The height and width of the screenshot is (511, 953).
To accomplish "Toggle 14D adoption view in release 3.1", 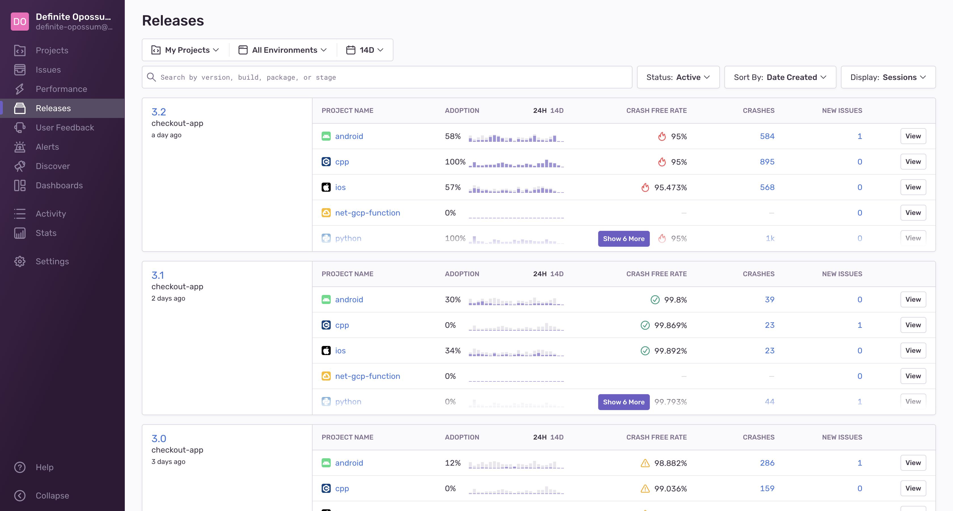I will pos(556,274).
